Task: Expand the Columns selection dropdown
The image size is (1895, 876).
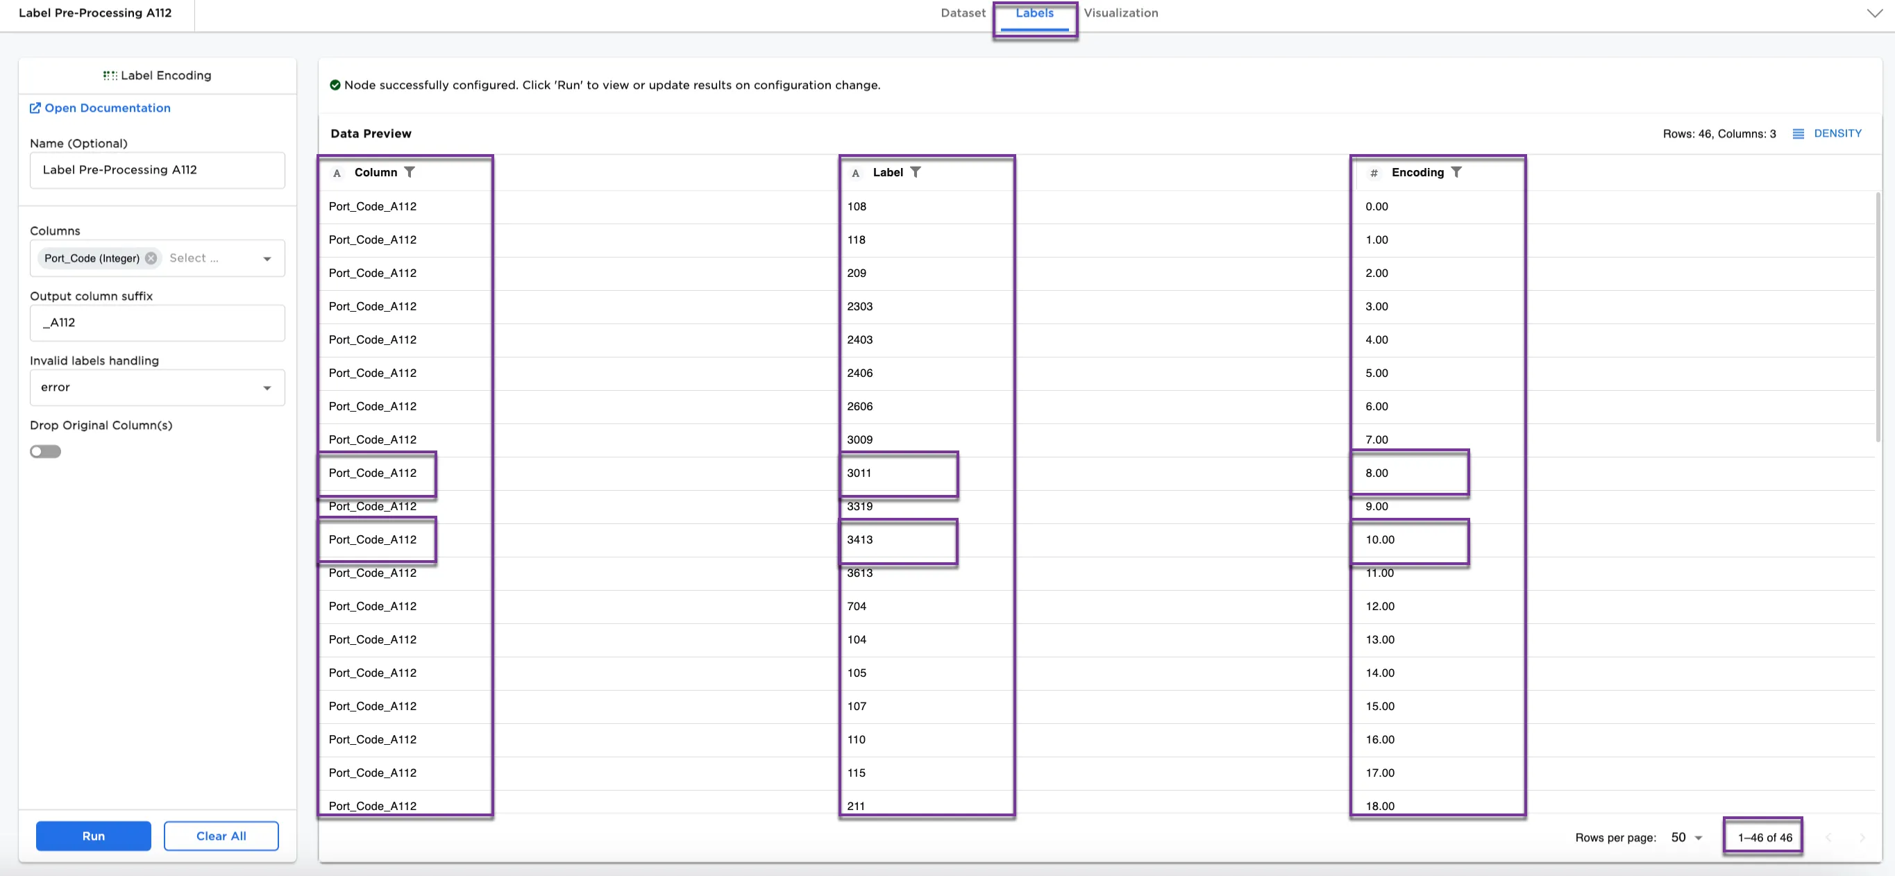Action: (267, 259)
